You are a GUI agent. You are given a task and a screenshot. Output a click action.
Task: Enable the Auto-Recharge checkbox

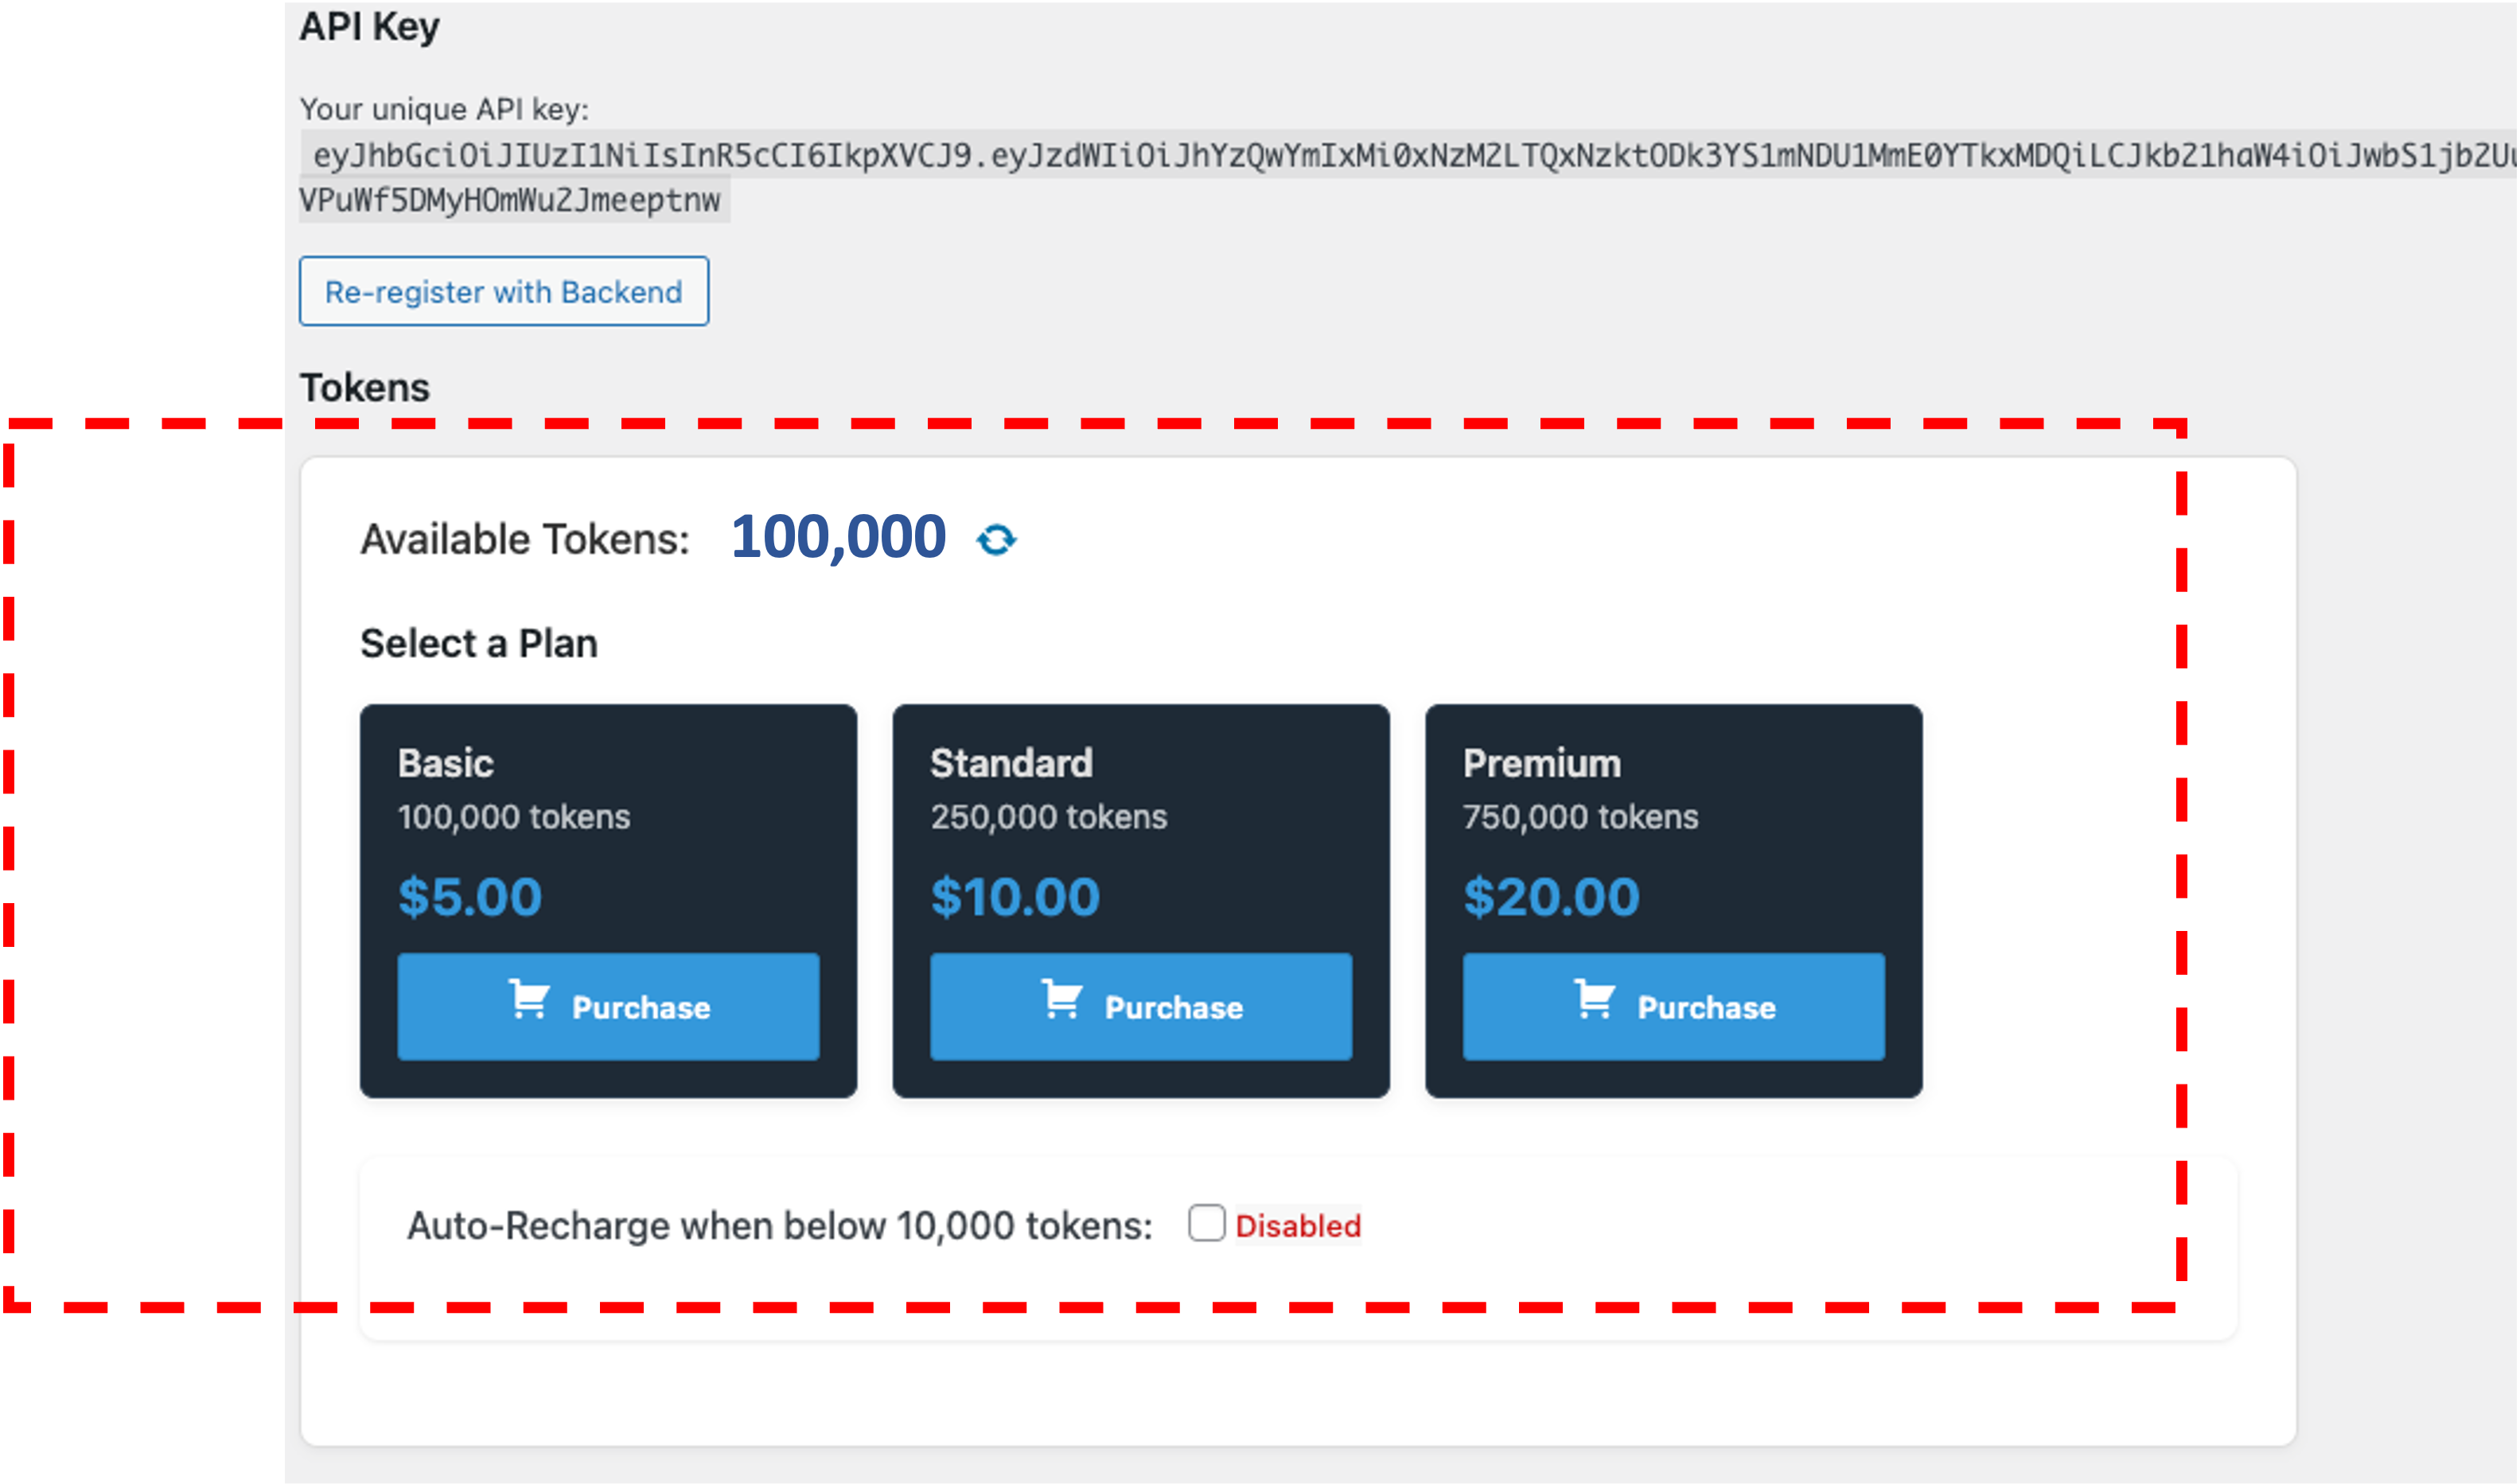[1206, 1223]
